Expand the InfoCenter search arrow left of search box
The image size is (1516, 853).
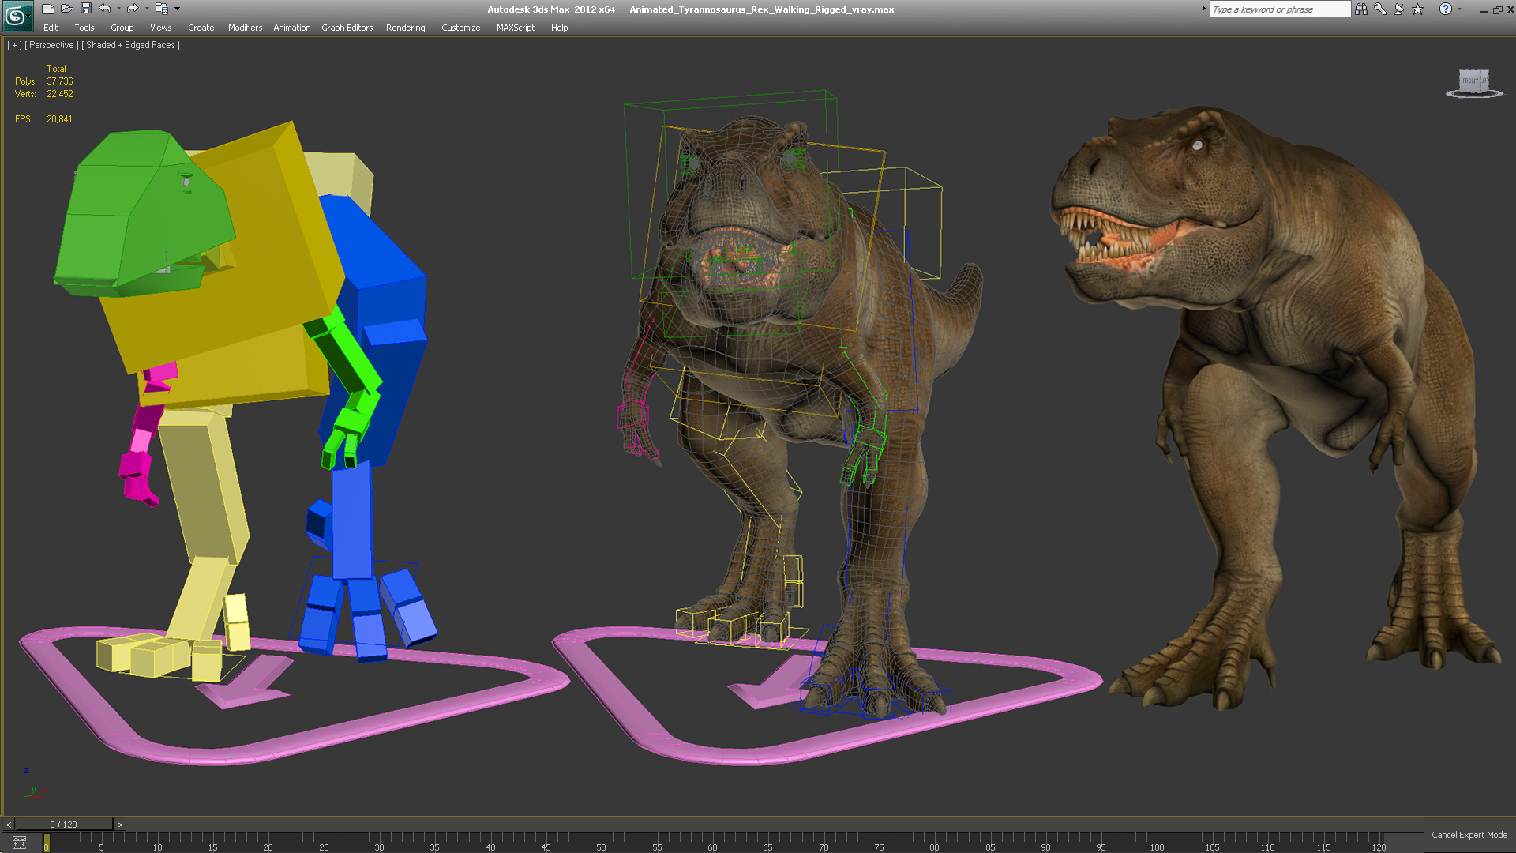pyautogui.click(x=1203, y=9)
